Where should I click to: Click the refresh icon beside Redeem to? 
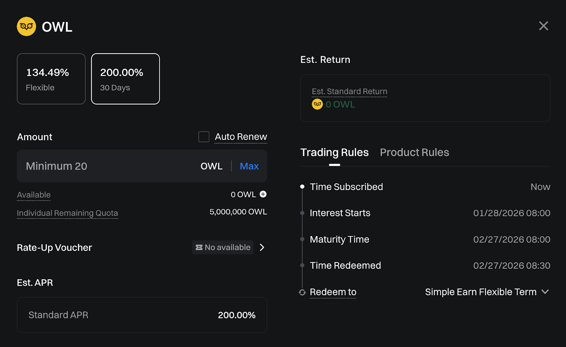point(302,292)
